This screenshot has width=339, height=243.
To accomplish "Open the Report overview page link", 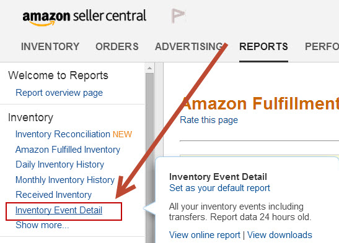I will (59, 93).
